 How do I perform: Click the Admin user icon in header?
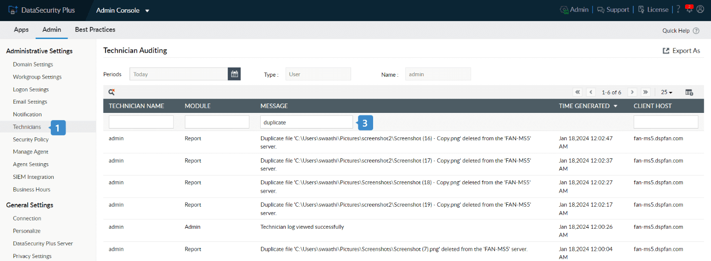click(564, 10)
